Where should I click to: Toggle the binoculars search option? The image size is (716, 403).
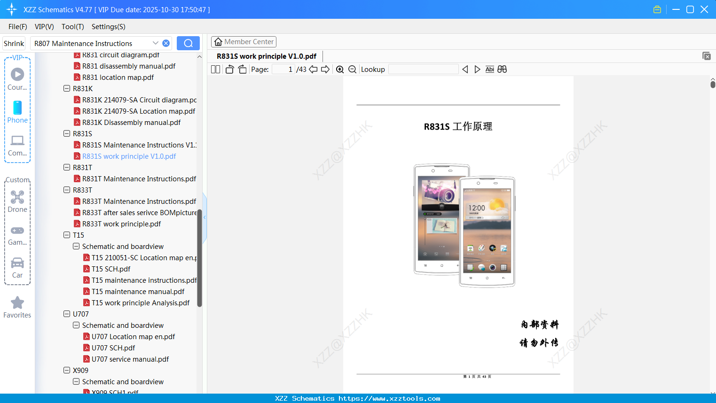(501, 69)
